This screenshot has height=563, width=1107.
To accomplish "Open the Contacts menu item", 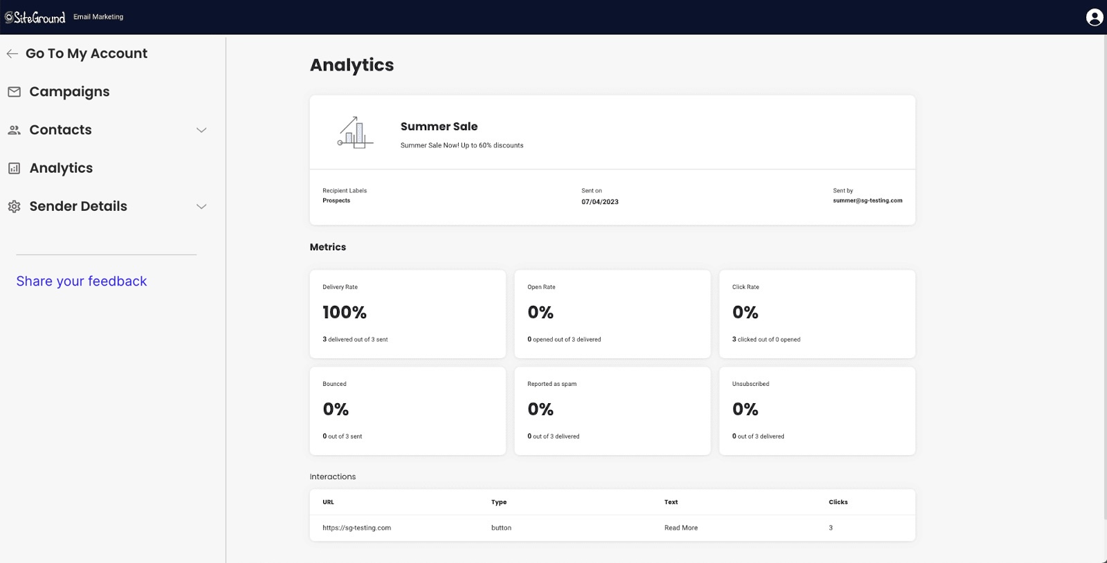I will click(x=60, y=130).
